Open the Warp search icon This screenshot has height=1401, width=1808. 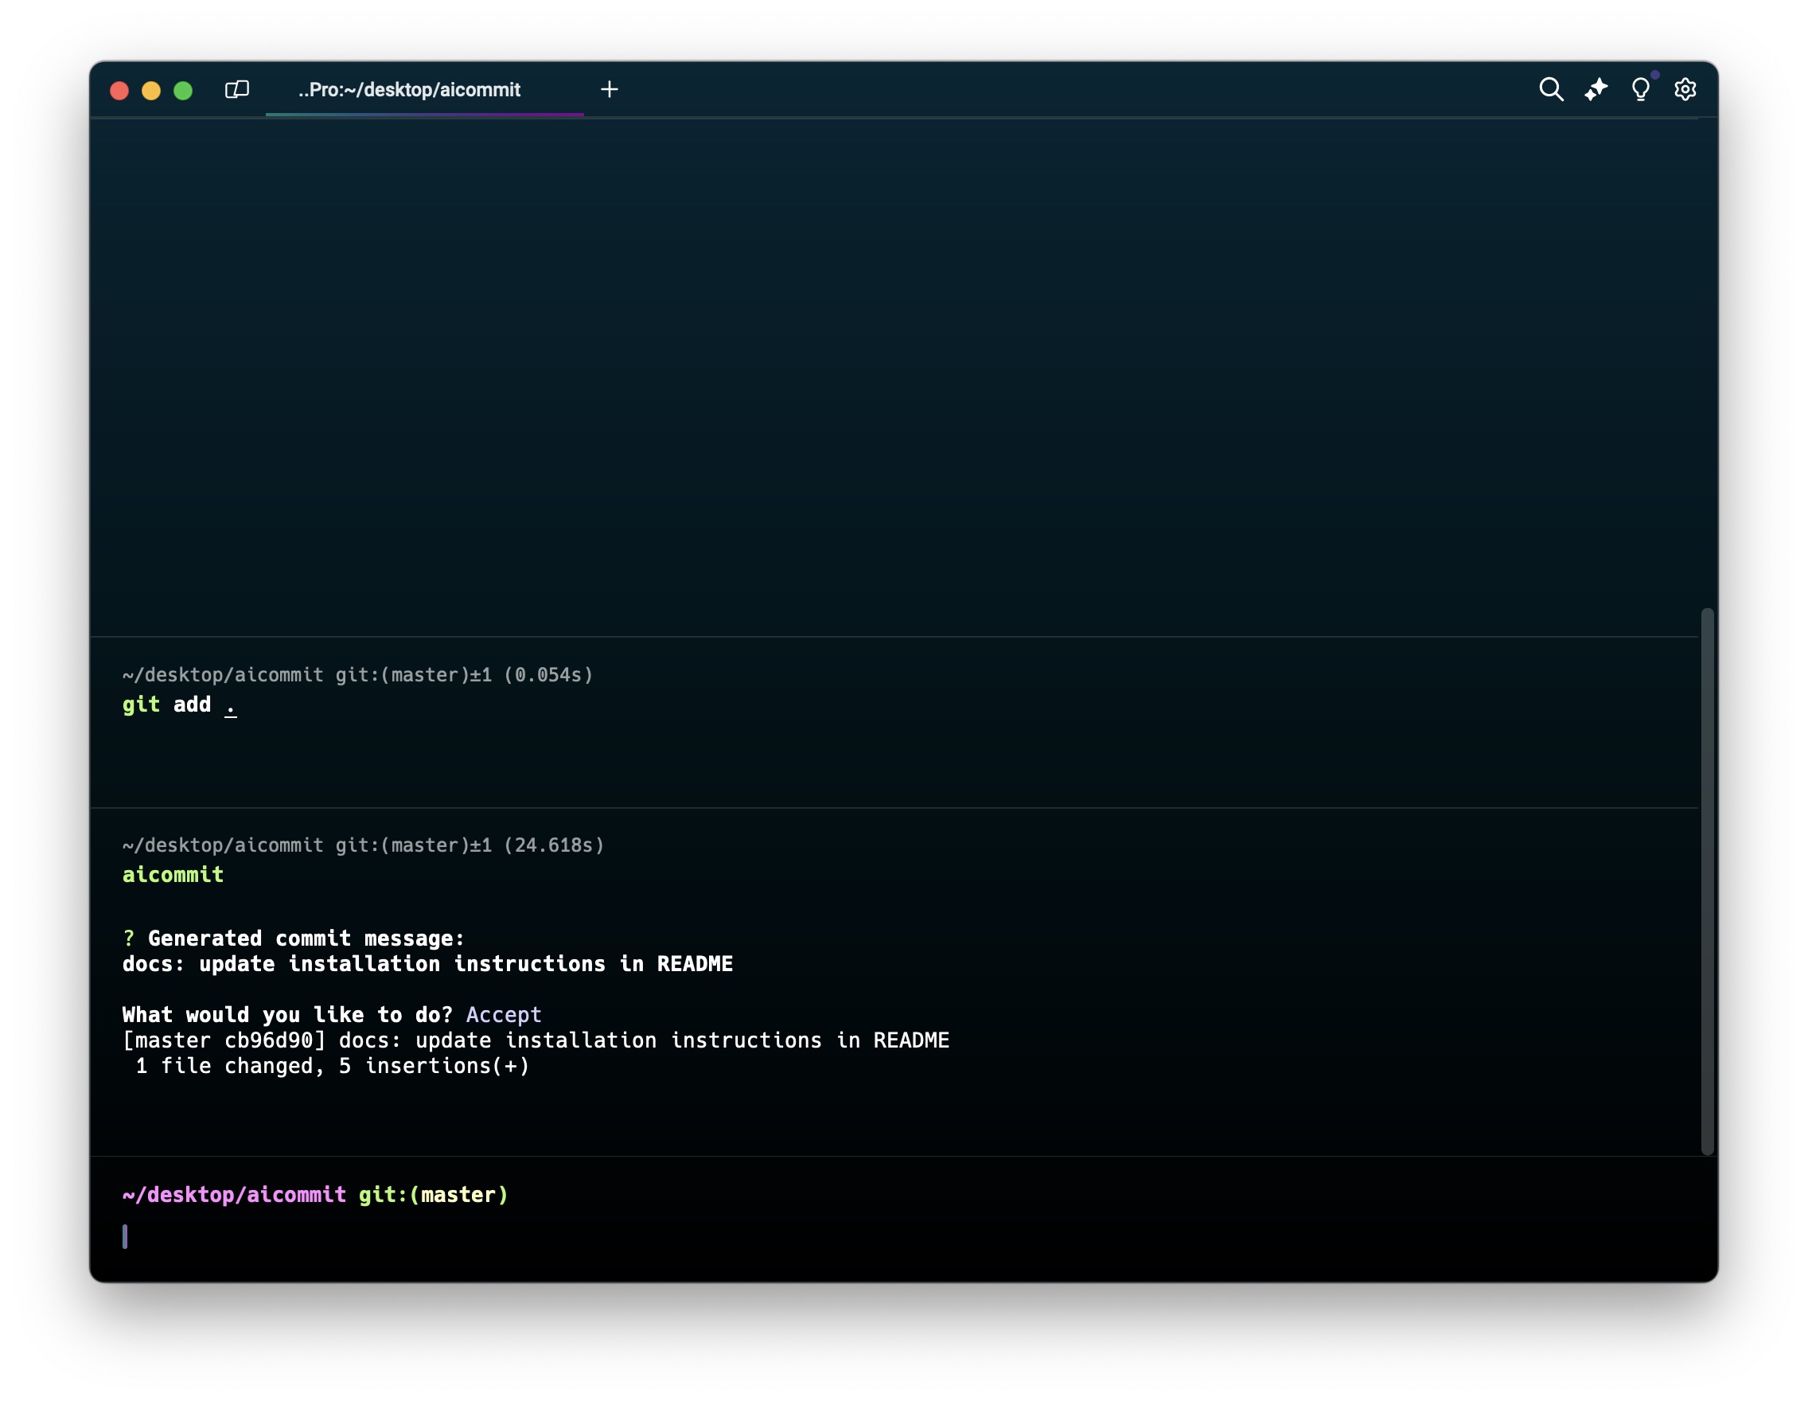pos(1550,89)
